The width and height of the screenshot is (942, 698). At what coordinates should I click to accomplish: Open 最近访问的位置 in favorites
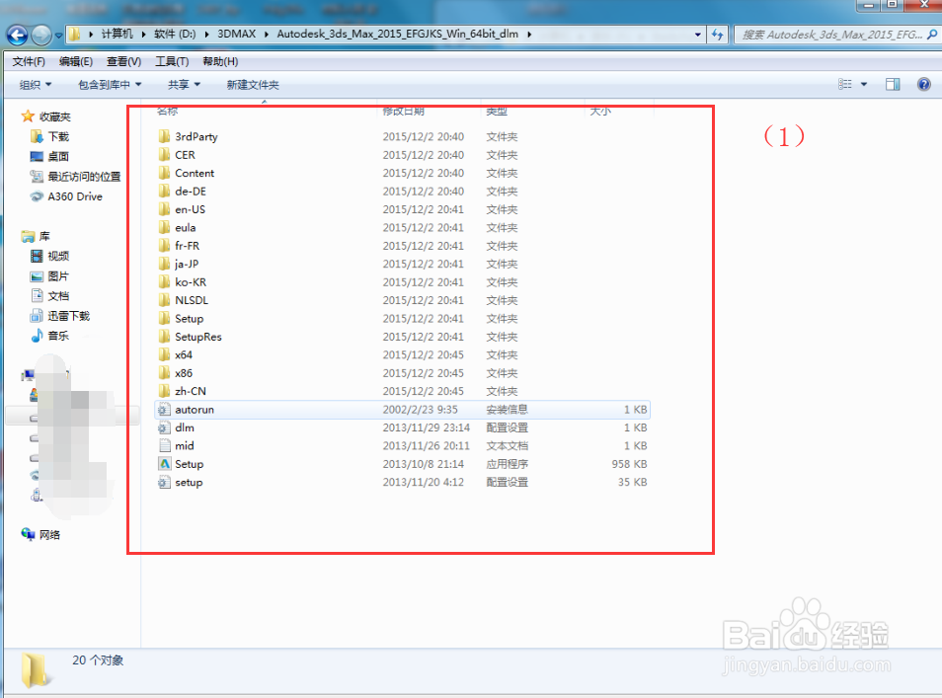[84, 177]
